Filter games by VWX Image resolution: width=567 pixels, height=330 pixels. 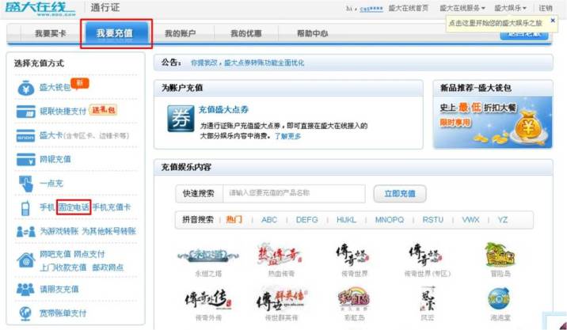point(470,220)
